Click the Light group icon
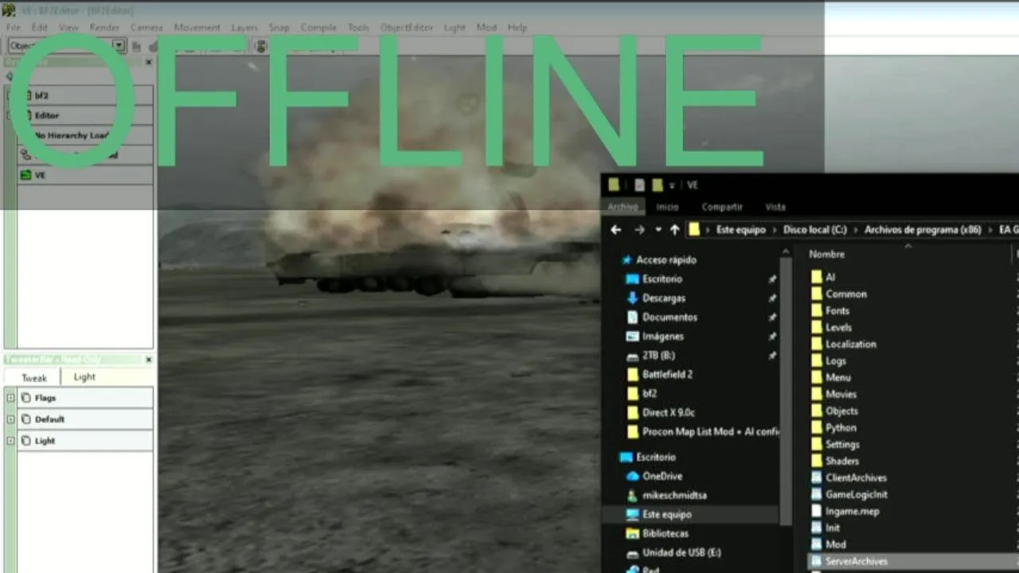Viewport: 1019px width, 573px height. point(26,441)
